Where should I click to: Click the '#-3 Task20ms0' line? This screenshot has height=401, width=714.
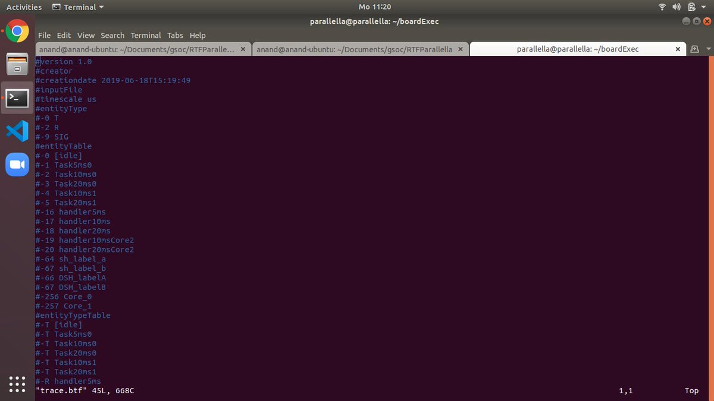click(66, 184)
